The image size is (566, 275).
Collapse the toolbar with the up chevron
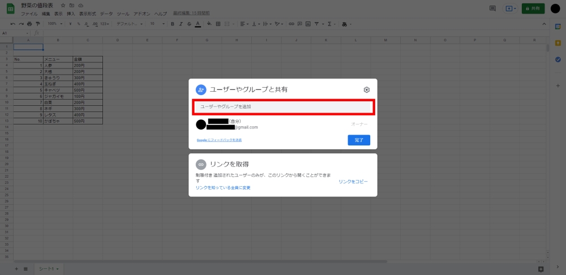click(544, 24)
